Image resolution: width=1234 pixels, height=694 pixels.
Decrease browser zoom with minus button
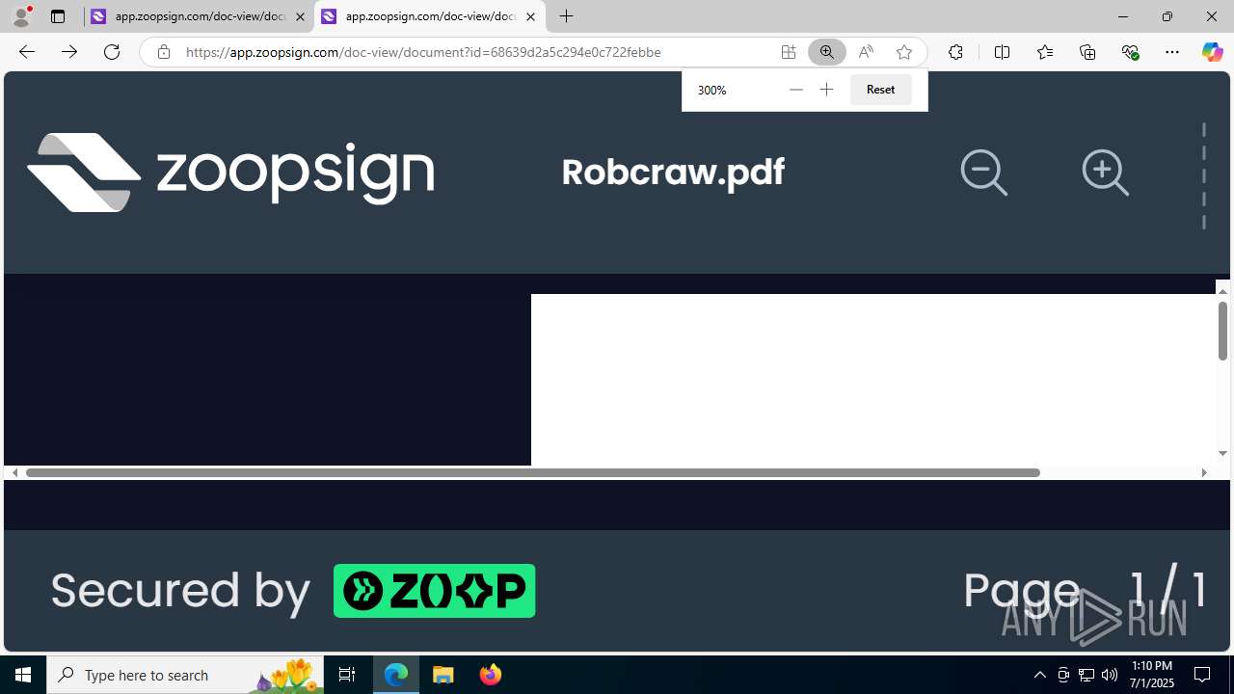[795, 90]
